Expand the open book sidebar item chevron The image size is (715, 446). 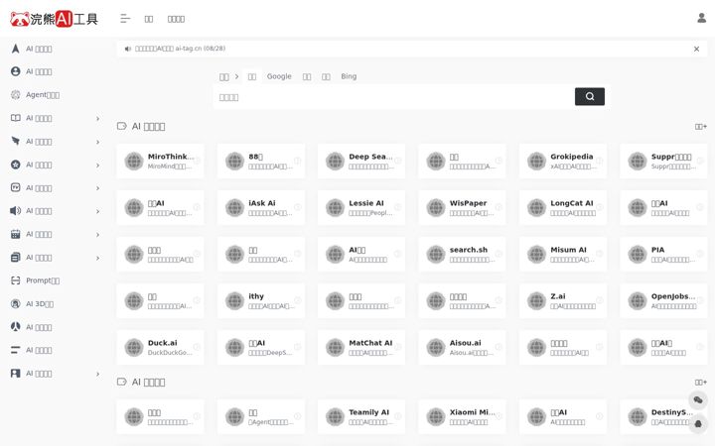click(97, 118)
